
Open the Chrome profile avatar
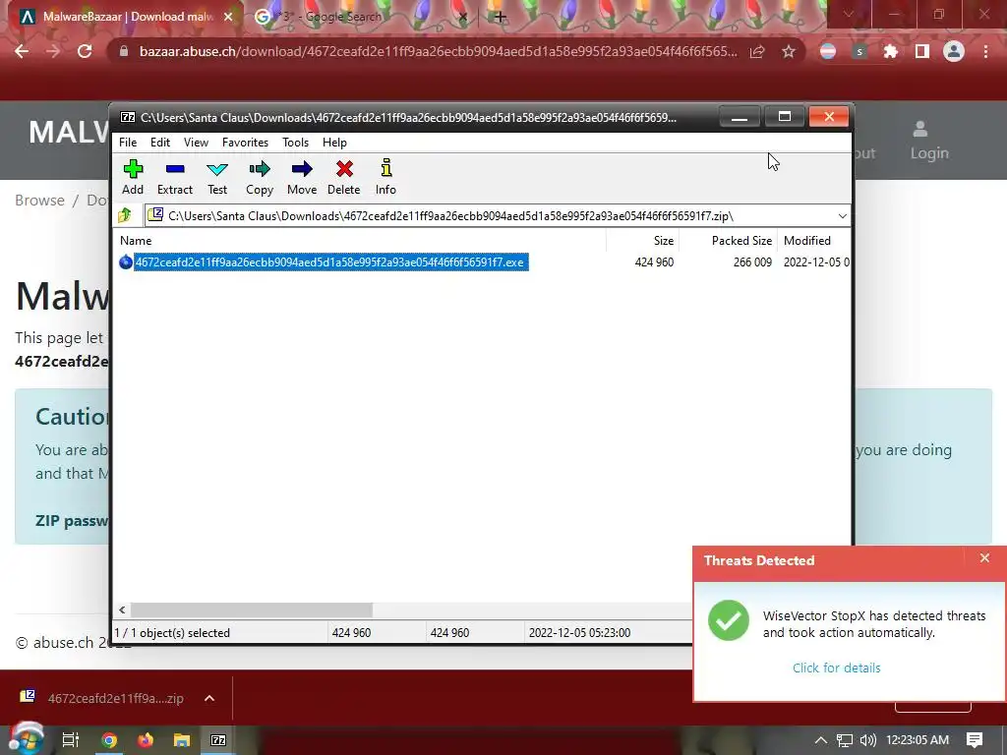pos(954,51)
